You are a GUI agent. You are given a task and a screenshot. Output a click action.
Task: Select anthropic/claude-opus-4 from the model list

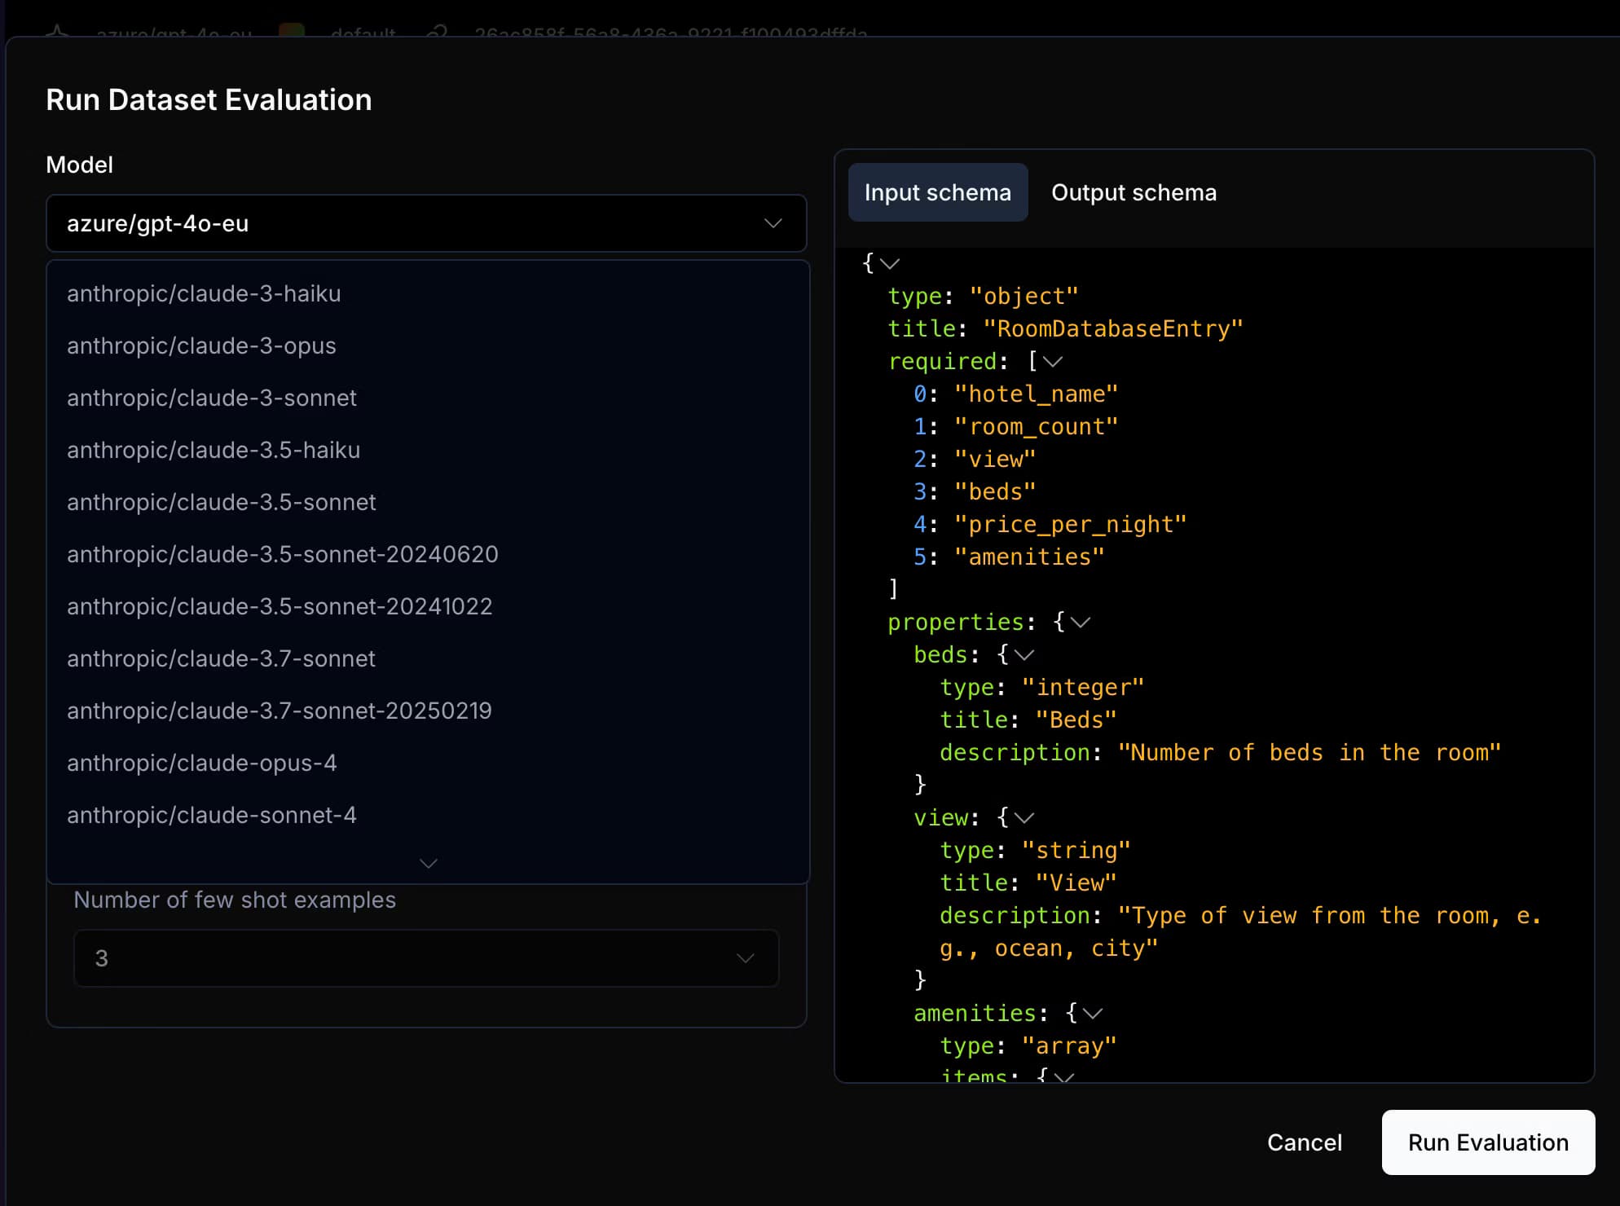[x=201, y=763]
